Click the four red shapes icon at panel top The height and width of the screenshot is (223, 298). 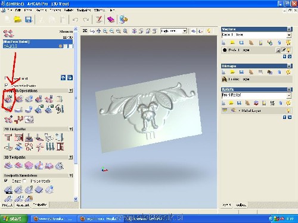click(x=8, y=33)
